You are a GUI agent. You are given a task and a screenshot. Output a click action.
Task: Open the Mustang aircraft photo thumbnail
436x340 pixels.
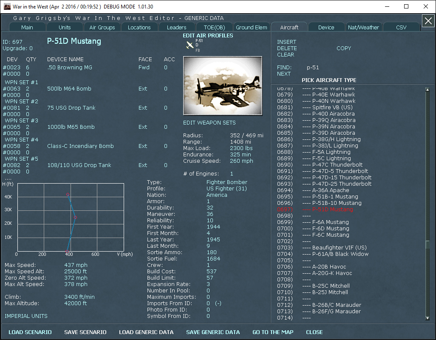point(222,85)
